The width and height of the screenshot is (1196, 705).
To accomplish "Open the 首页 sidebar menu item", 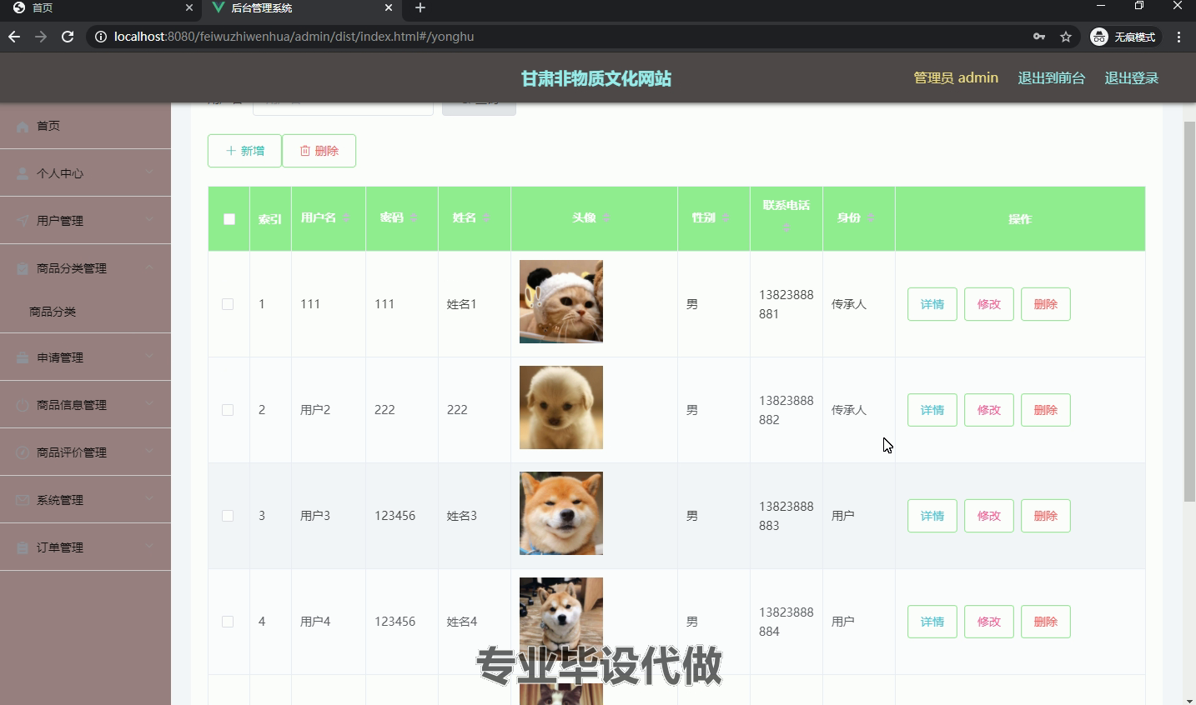I will click(x=85, y=126).
